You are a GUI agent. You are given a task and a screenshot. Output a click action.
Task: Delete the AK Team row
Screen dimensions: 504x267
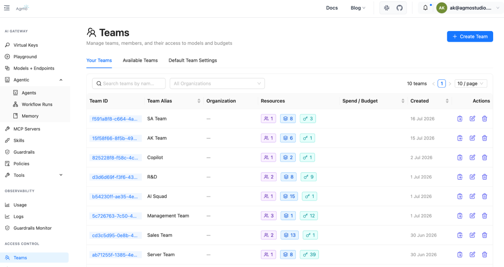click(x=484, y=138)
